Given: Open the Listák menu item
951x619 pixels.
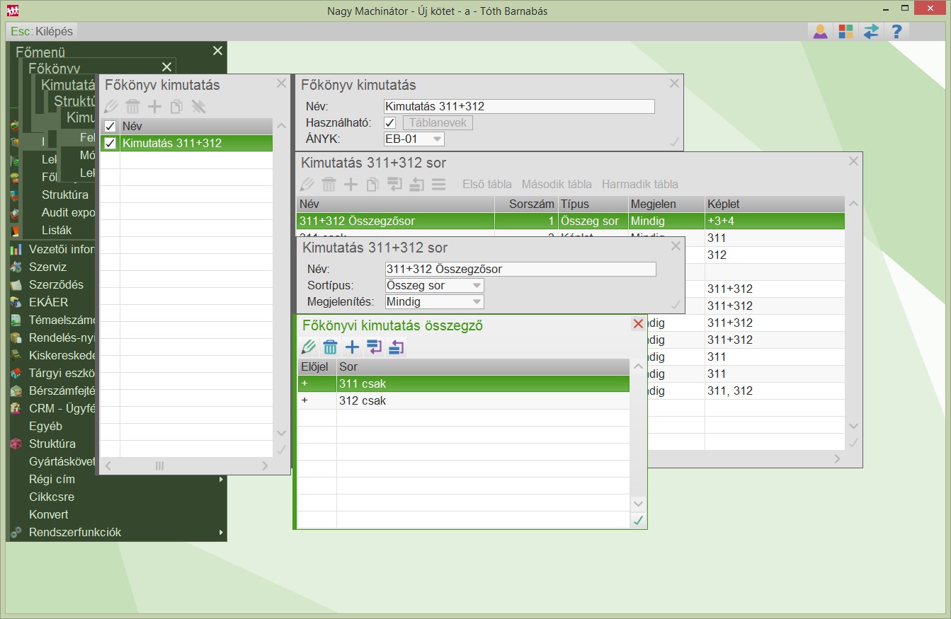Looking at the screenshot, I should [57, 230].
